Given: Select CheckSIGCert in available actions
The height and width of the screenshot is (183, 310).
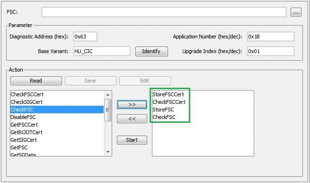Looking at the screenshot, I should (57, 102).
